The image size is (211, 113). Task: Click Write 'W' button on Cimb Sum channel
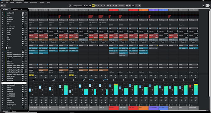tap(126, 100)
